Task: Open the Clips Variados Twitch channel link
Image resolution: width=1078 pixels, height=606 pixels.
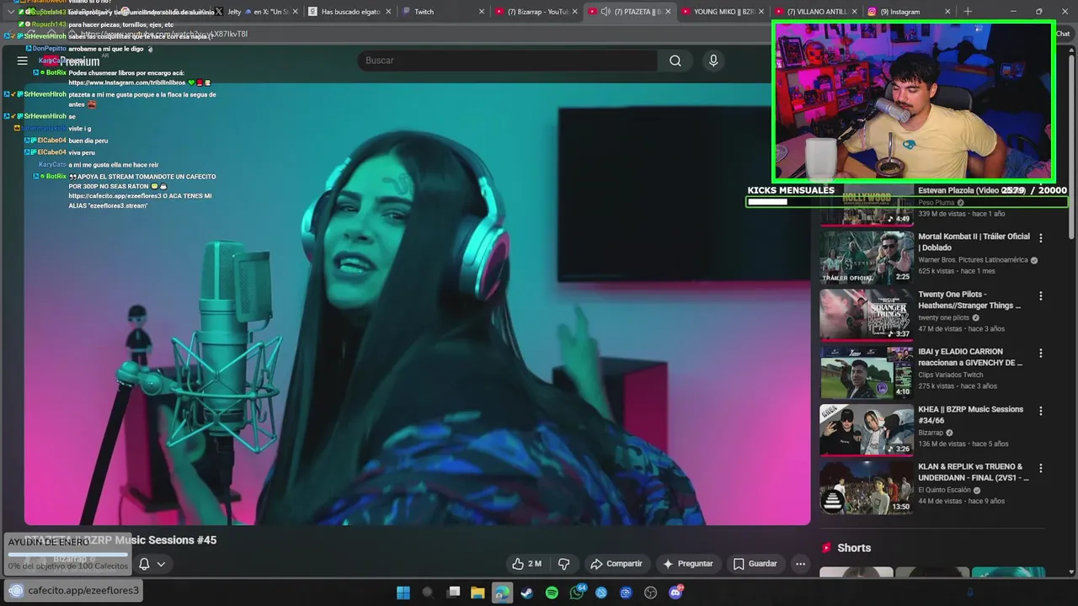Action: click(951, 375)
